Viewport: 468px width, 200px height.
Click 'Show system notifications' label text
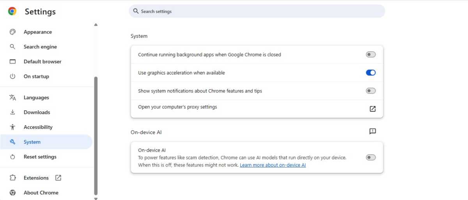click(x=200, y=91)
